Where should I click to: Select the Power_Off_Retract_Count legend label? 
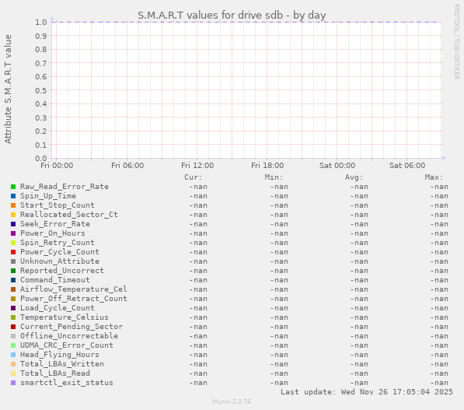point(73,299)
